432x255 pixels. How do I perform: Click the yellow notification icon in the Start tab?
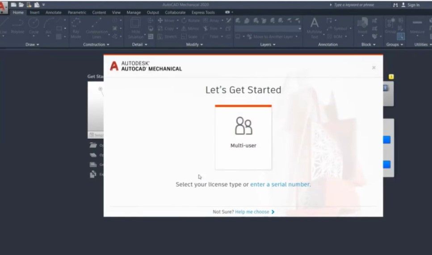coord(391,76)
